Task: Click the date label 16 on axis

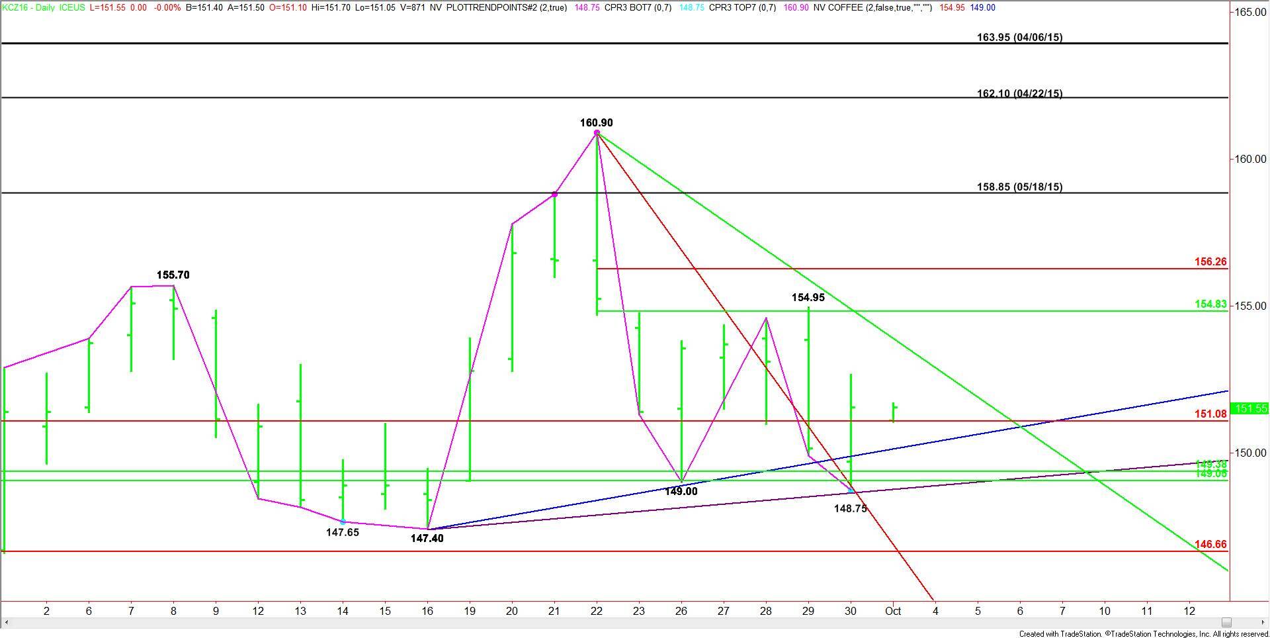Action: (x=427, y=611)
